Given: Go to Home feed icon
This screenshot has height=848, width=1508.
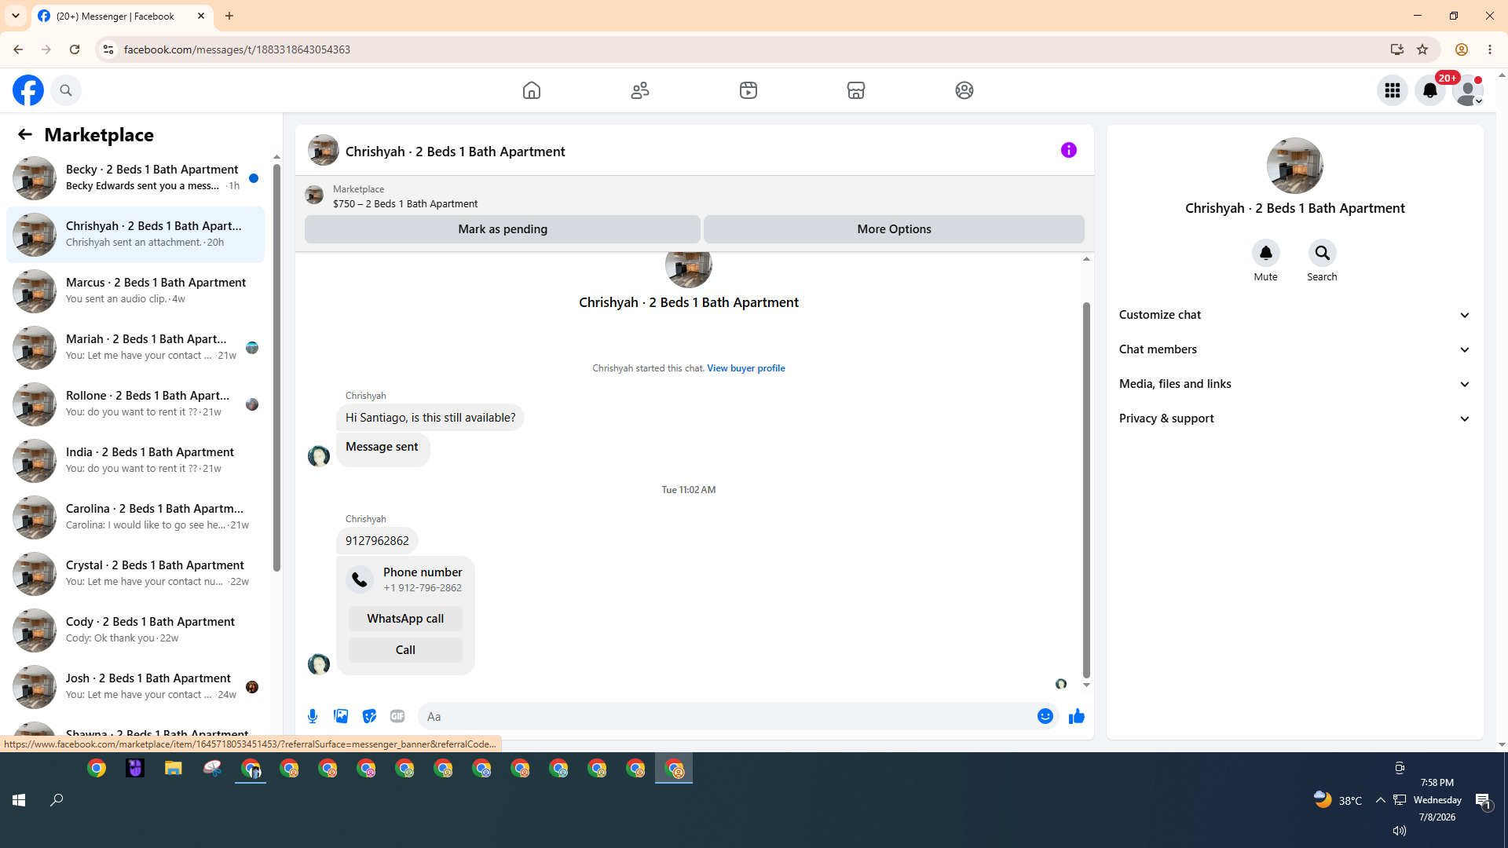Looking at the screenshot, I should coord(532,90).
